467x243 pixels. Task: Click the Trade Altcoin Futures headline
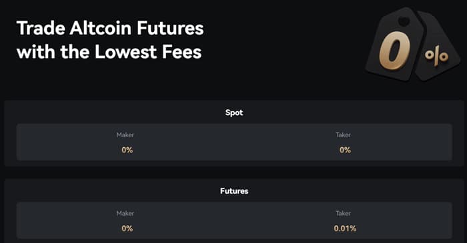click(x=110, y=29)
